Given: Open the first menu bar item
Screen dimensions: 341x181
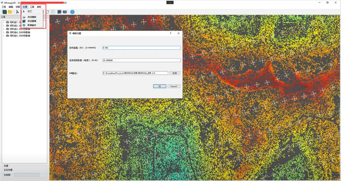Looking at the screenshot, I should [x=4, y=7].
